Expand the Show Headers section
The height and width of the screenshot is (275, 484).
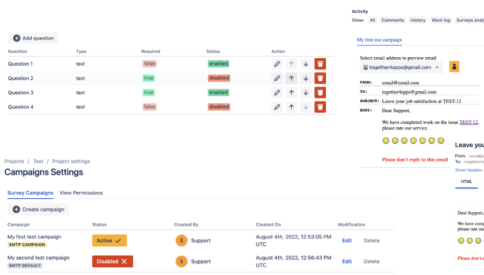(x=468, y=170)
